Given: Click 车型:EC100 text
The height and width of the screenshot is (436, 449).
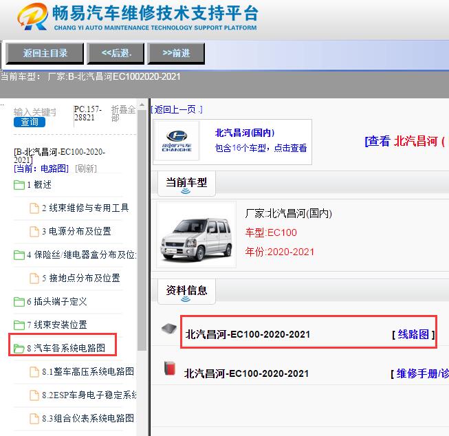Looking at the screenshot, I should pyautogui.click(x=271, y=232).
